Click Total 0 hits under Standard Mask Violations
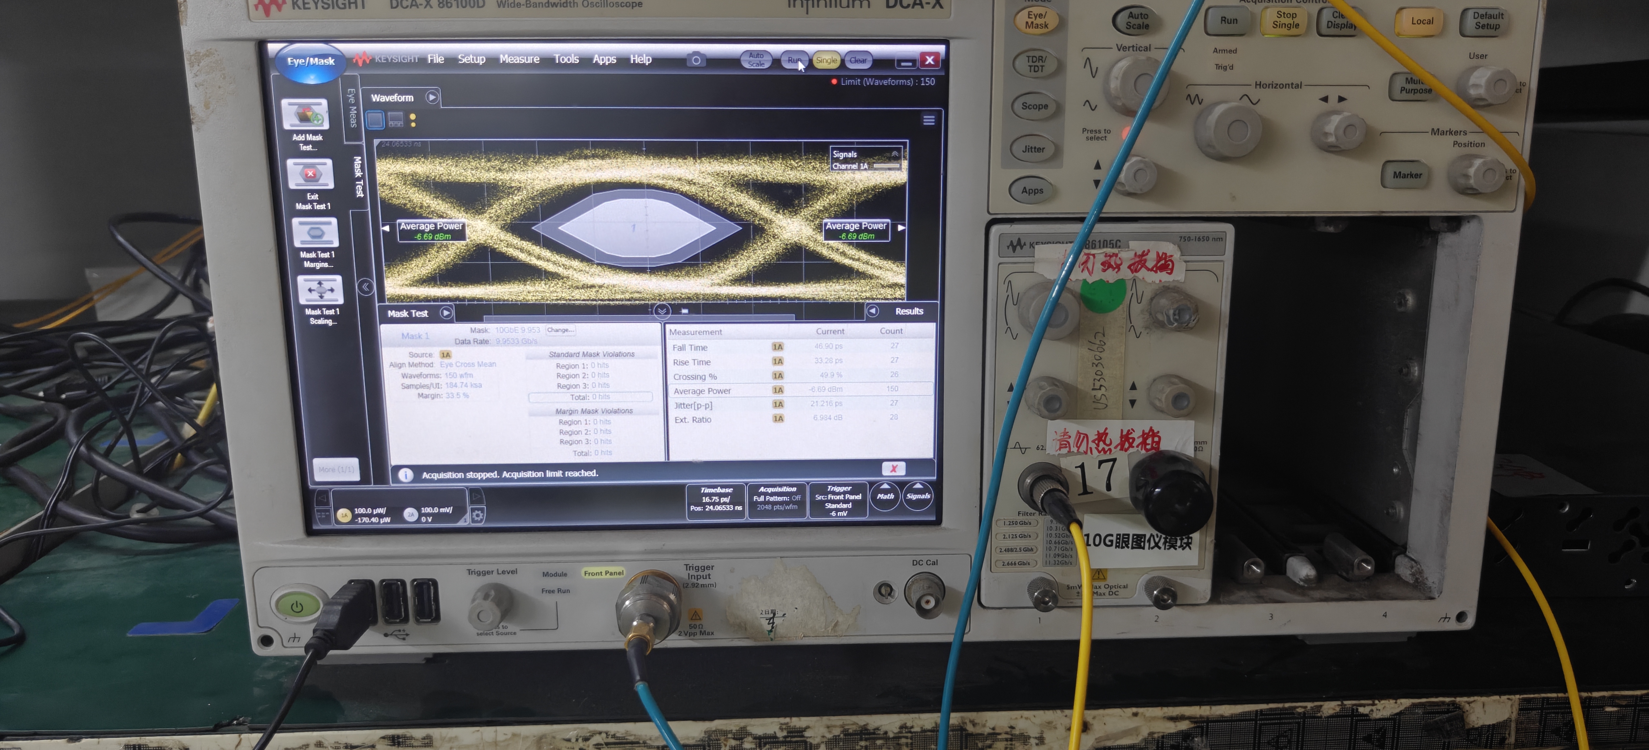Screen dimensions: 1649x750 (x=590, y=398)
